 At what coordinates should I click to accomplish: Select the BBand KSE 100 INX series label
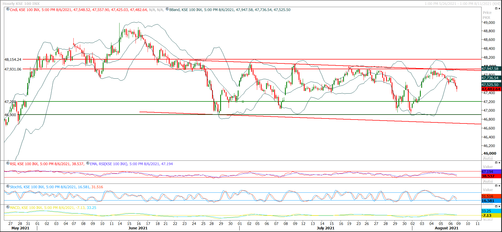coord(230,10)
